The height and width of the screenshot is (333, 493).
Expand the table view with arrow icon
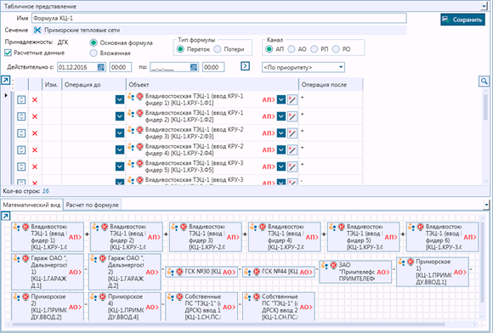[6, 81]
